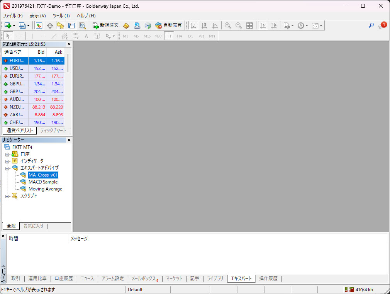
Task: Click the 新規注文 new order button
Action: [105, 25]
